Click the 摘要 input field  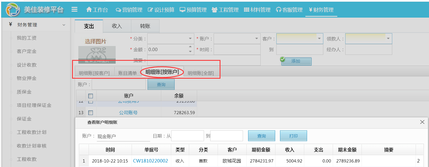pos(204,60)
